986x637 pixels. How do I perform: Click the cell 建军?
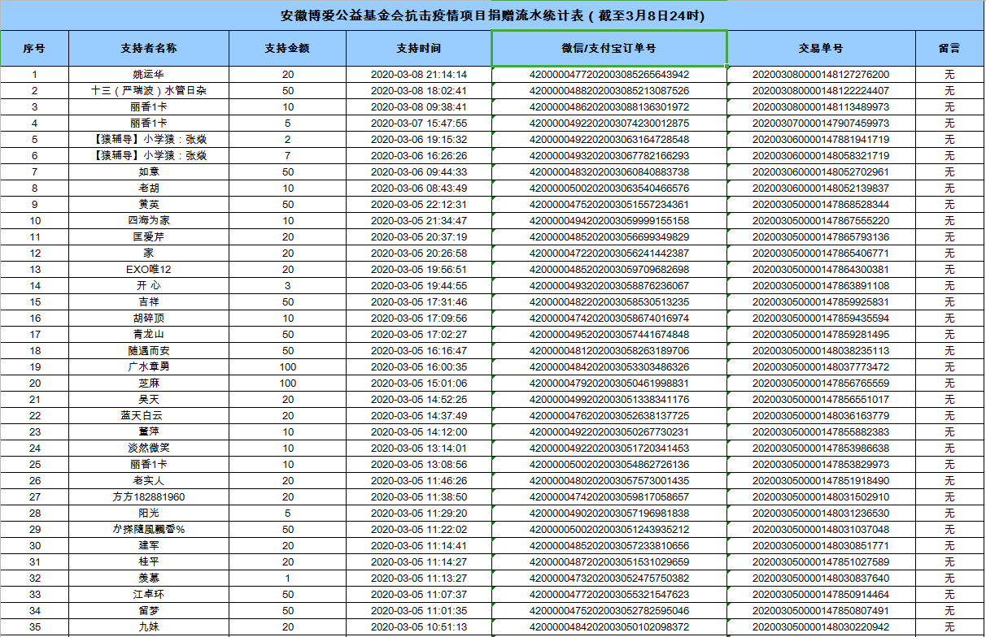coord(149,546)
